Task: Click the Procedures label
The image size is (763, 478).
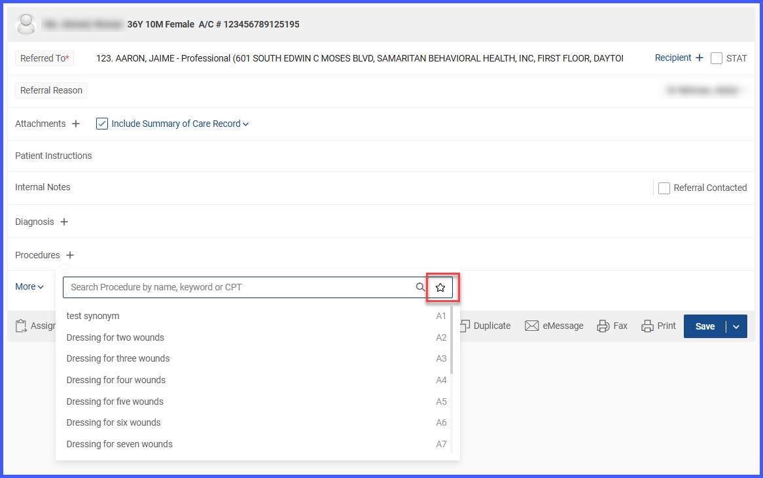Action: pyautogui.click(x=37, y=255)
